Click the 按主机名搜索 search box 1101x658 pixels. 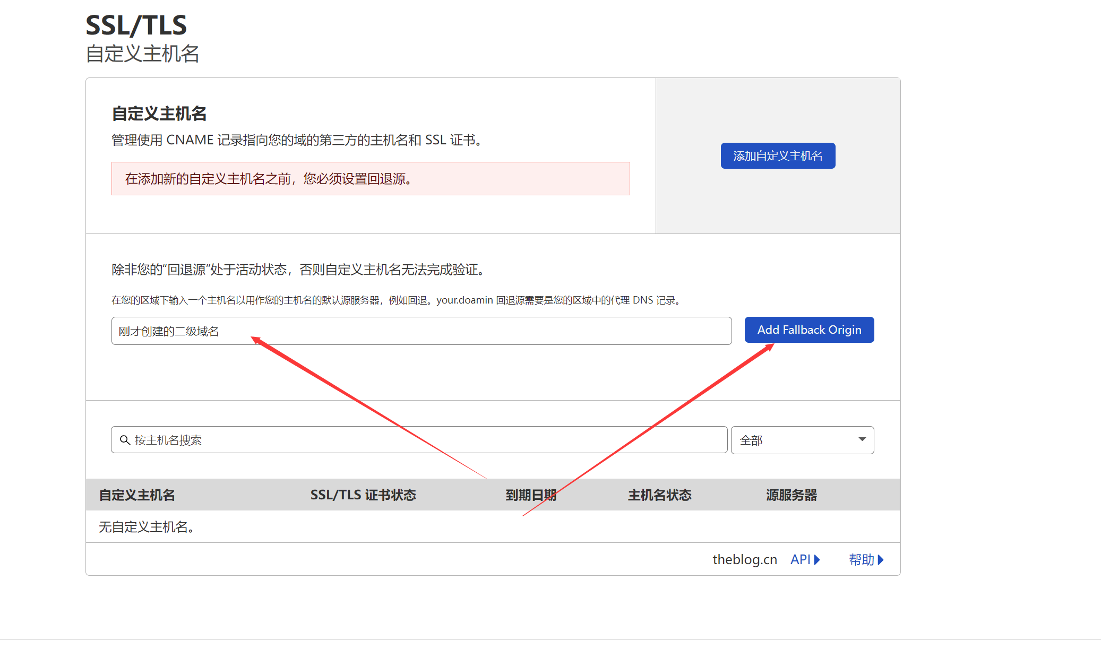coord(372,439)
